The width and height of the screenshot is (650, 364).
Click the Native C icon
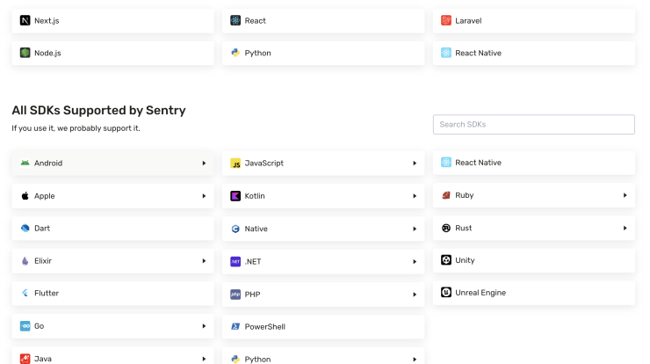tap(235, 229)
